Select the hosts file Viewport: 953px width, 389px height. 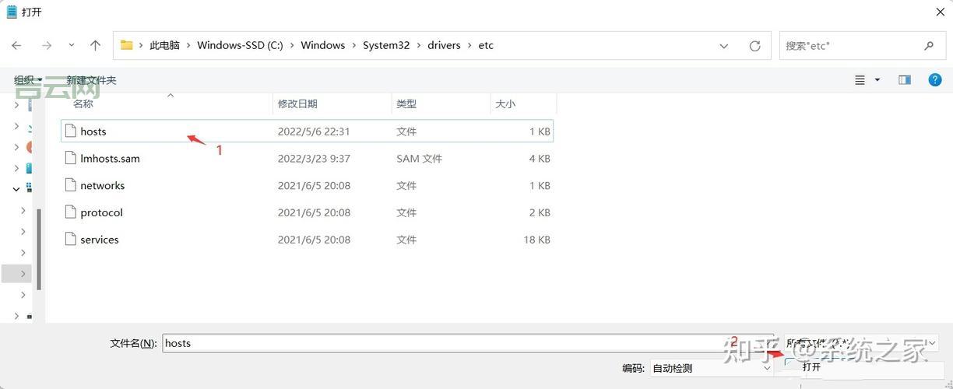click(x=93, y=131)
